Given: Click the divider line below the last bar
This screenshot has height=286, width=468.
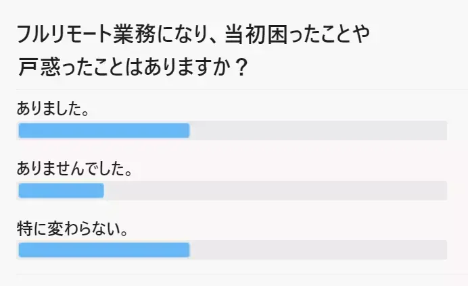Looking at the screenshot, I should (242, 274).
